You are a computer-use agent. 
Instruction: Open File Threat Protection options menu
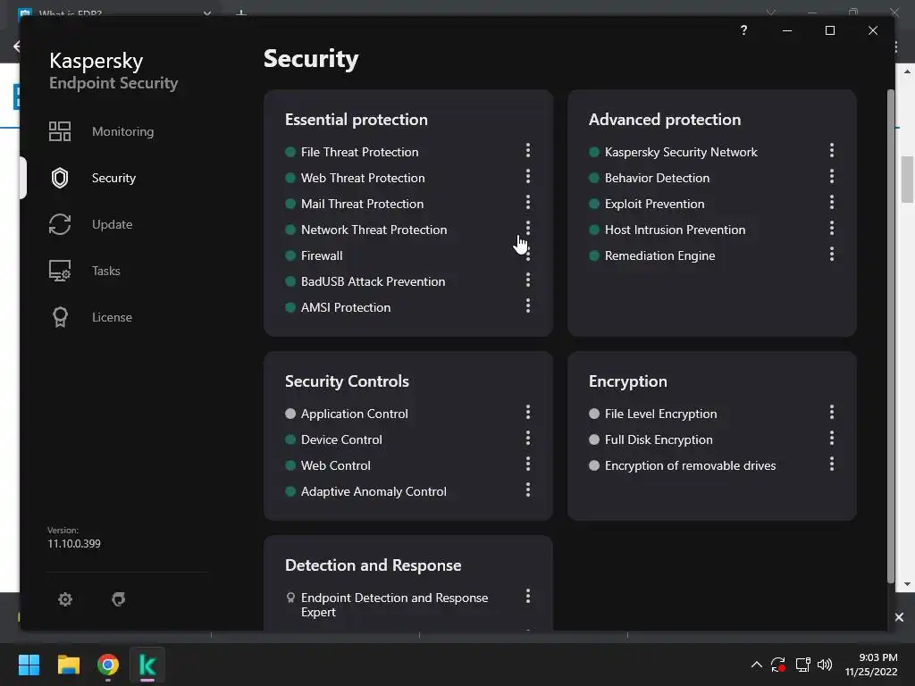click(x=528, y=150)
